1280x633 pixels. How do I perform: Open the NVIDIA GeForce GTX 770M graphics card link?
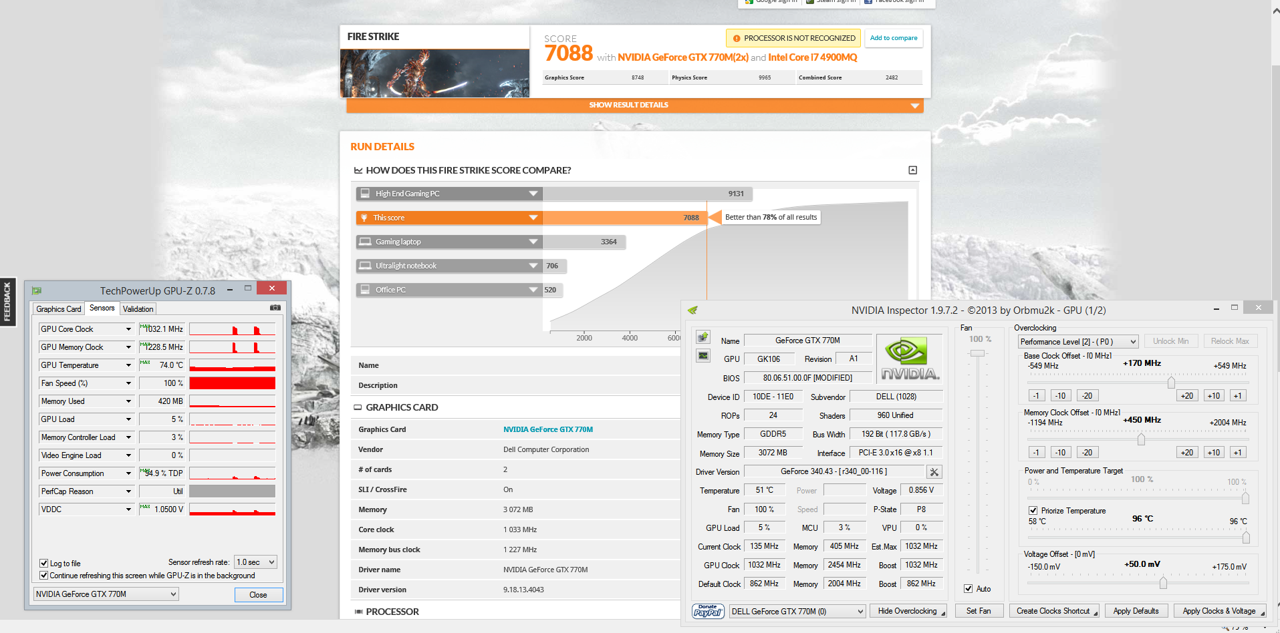[x=548, y=429]
